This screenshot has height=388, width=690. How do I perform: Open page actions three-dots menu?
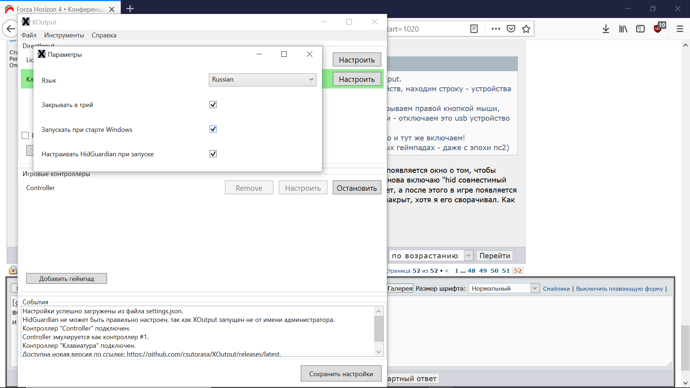point(496,29)
